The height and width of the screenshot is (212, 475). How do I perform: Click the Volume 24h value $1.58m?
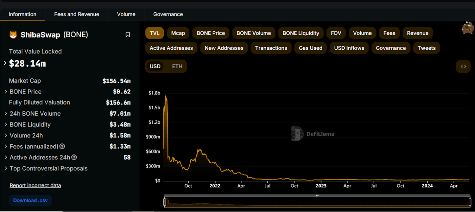pos(120,136)
